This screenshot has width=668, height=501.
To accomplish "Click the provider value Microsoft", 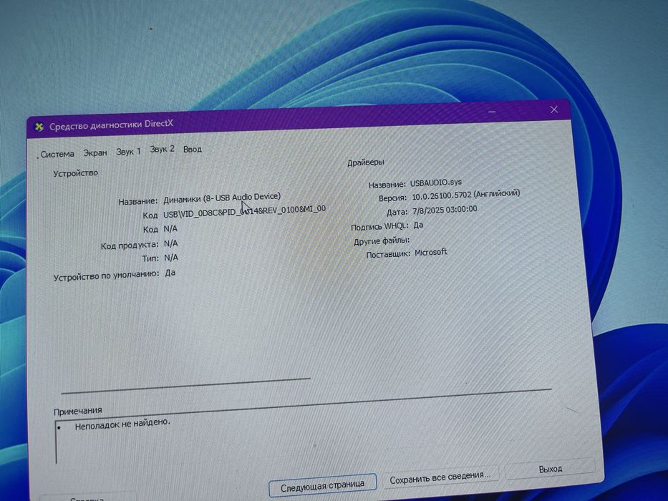I will click(431, 252).
